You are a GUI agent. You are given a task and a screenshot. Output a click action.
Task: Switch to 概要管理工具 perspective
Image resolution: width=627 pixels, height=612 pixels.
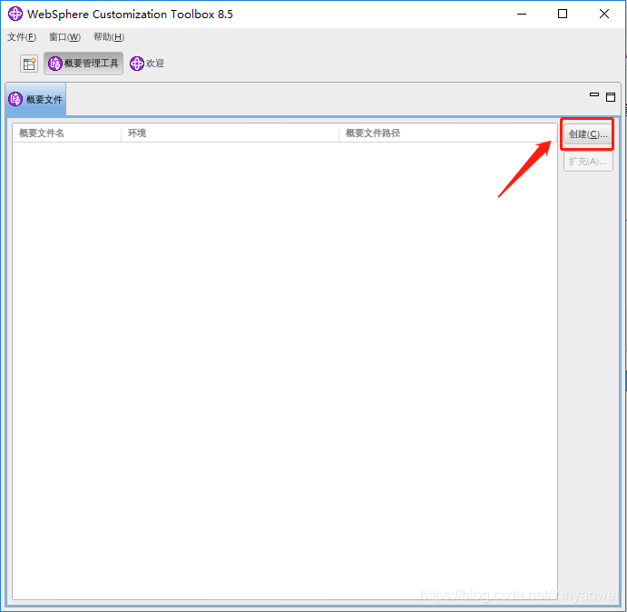[x=83, y=64]
